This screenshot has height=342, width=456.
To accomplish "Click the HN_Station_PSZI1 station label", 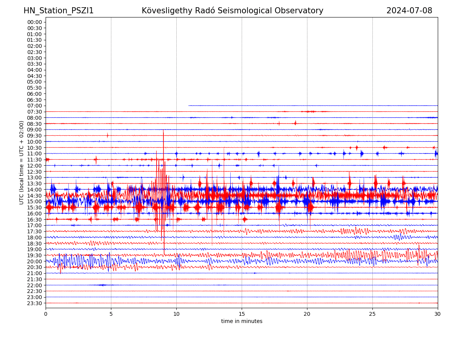I will click(59, 11).
